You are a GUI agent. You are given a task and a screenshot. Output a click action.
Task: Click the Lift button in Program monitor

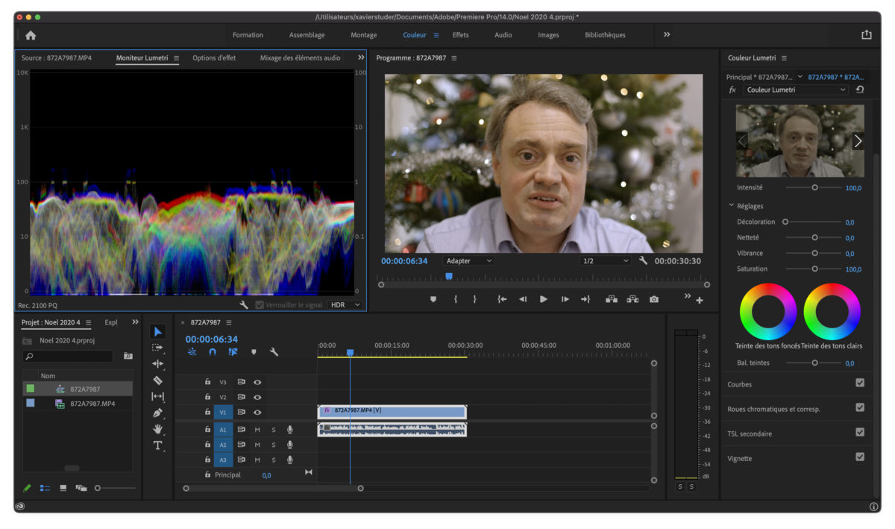pyautogui.click(x=612, y=299)
